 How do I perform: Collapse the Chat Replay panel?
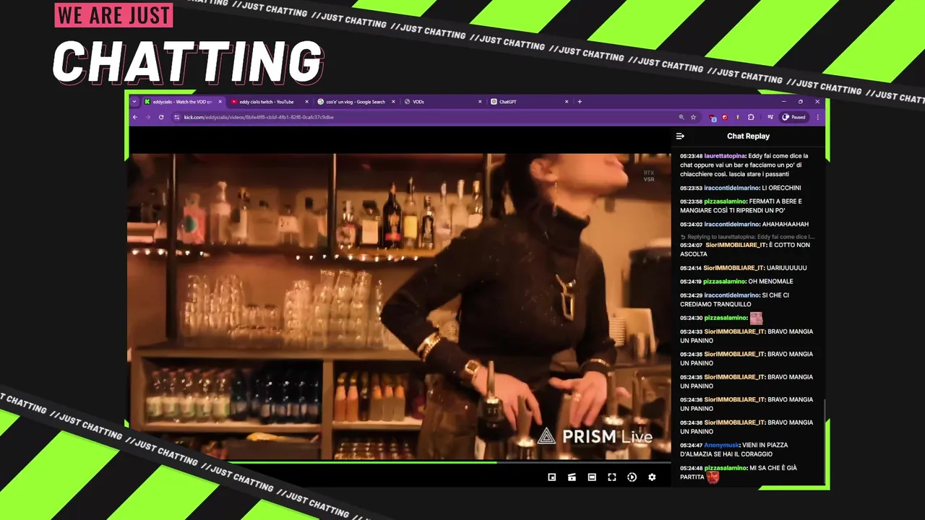[x=680, y=136]
